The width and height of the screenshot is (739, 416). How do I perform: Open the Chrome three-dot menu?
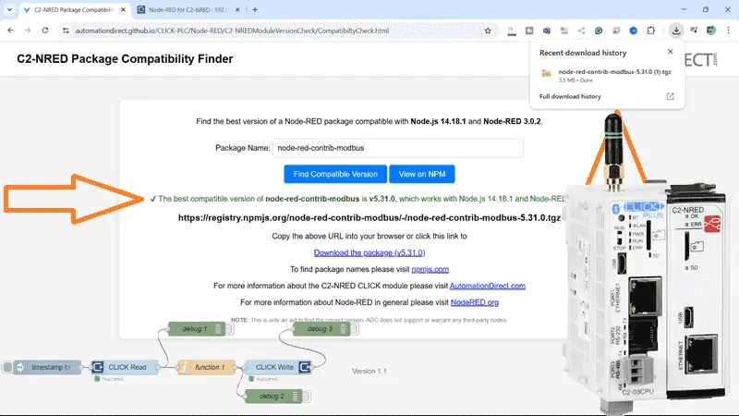[x=729, y=31]
